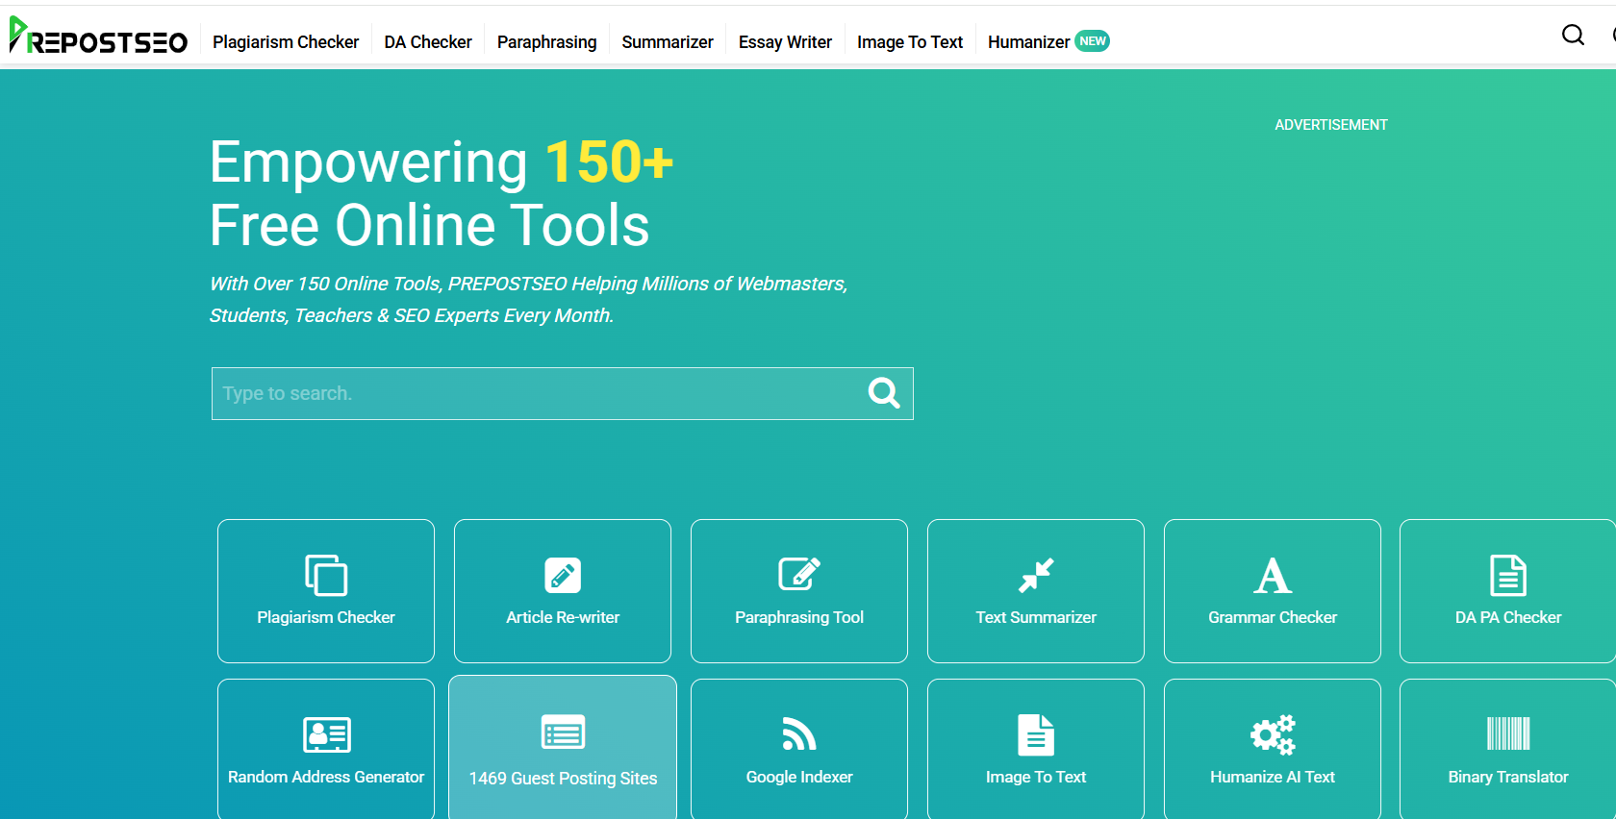Screen dimensions: 1616x819
Task: Click the Random Address Generator ID card icon
Action: pos(326,734)
